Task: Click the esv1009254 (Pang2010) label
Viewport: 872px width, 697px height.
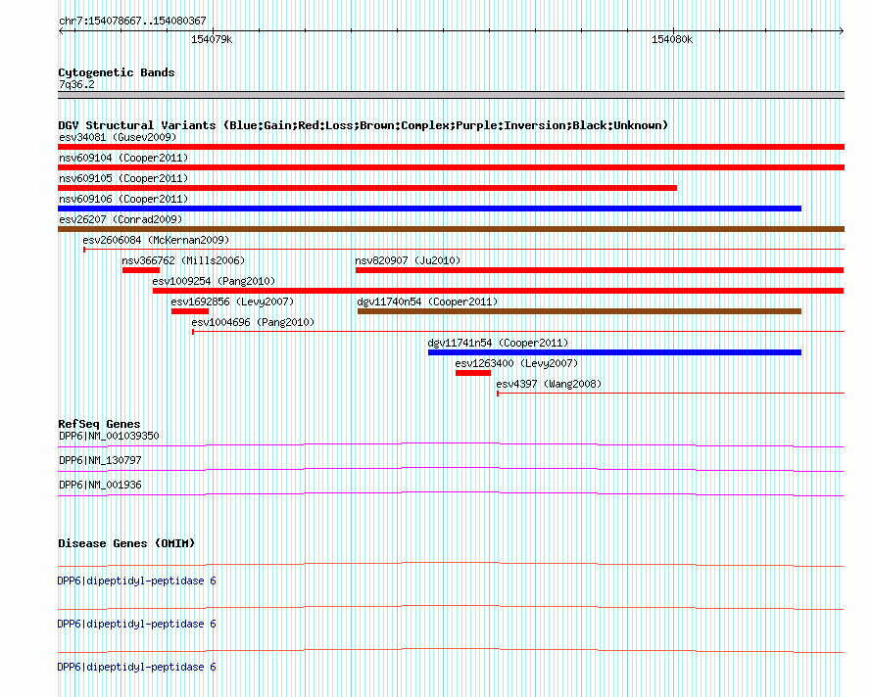Action: tap(214, 281)
